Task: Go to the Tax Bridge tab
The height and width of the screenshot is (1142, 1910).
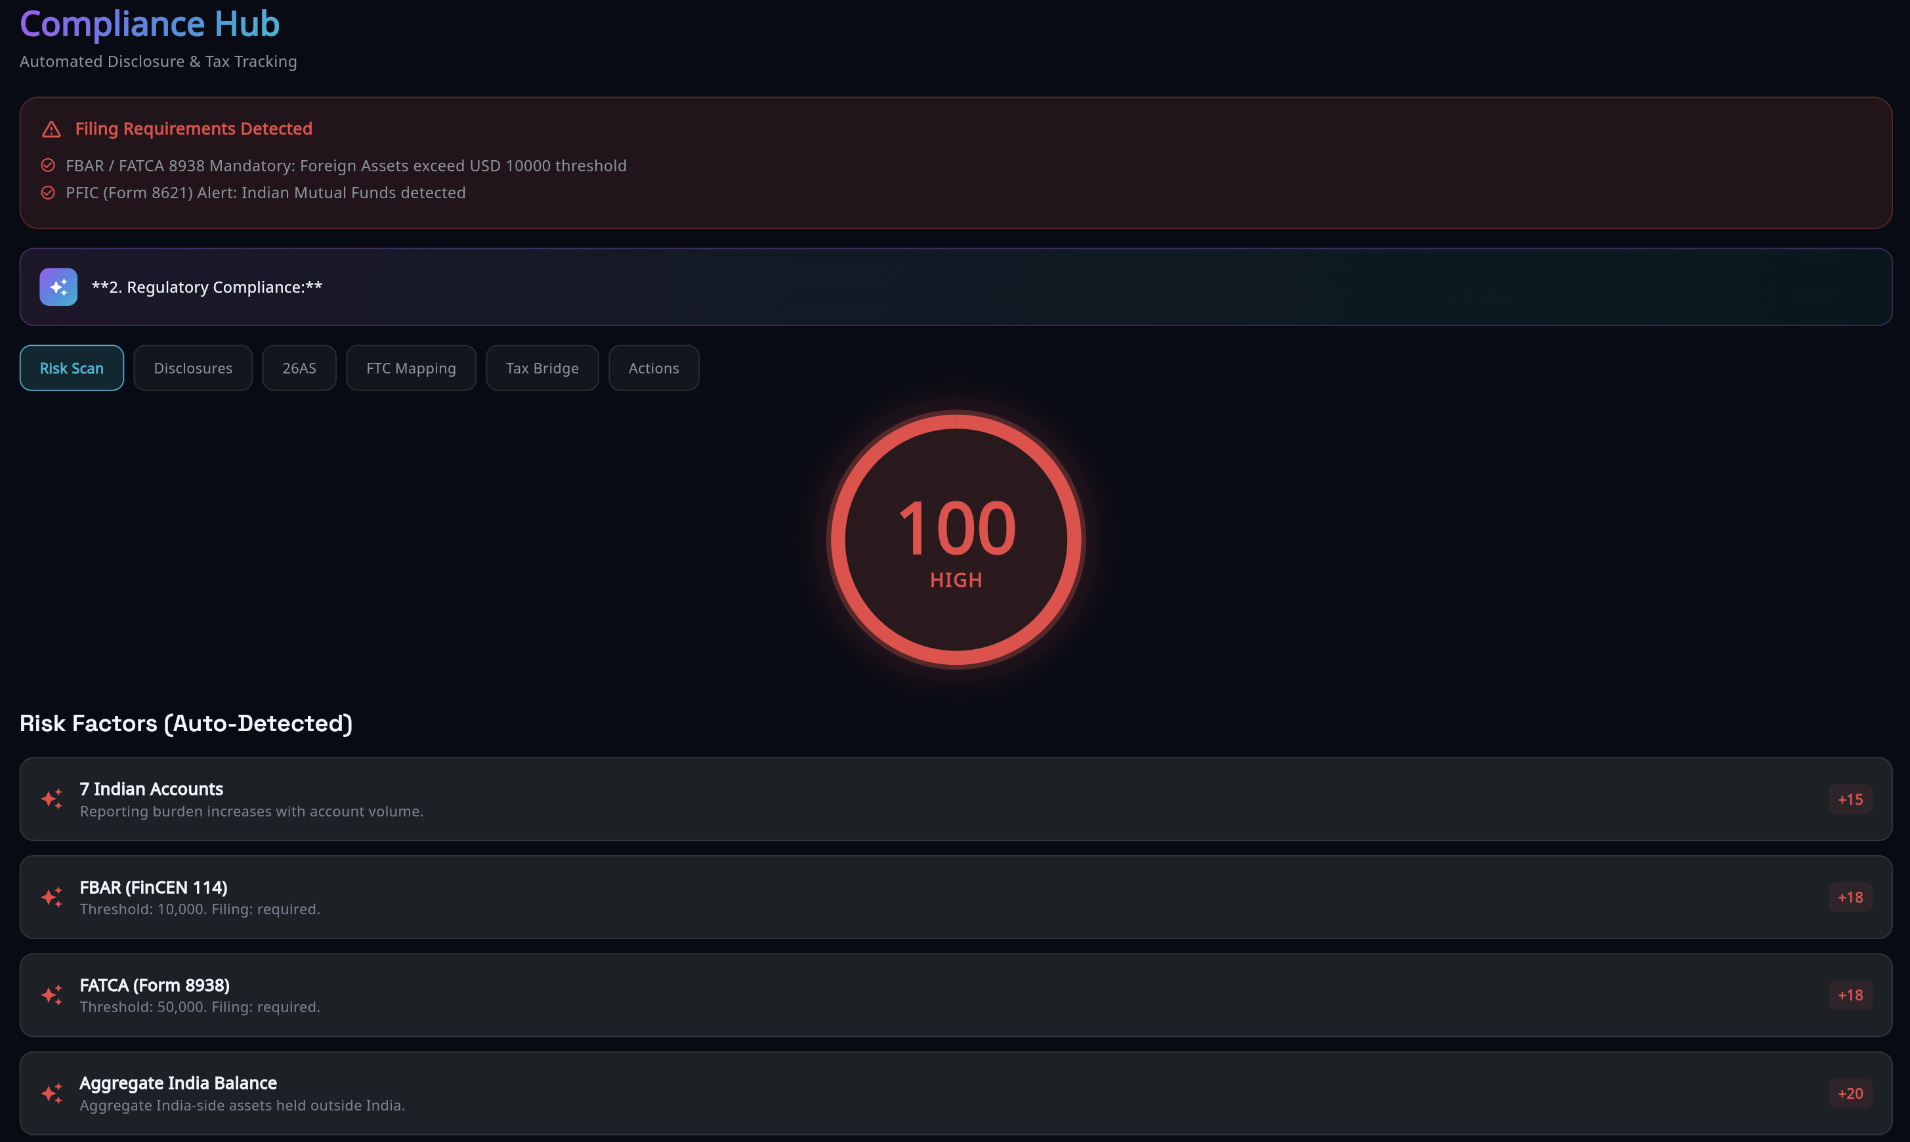Action: tap(543, 368)
